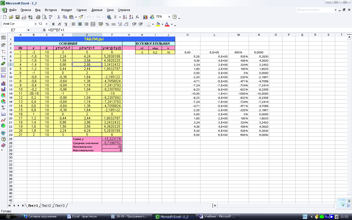The height and width of the screenshot is (220, 352).
Task: Cut the selection with the scissors icon
Action: pyautogui.click(x=59, y=17)
